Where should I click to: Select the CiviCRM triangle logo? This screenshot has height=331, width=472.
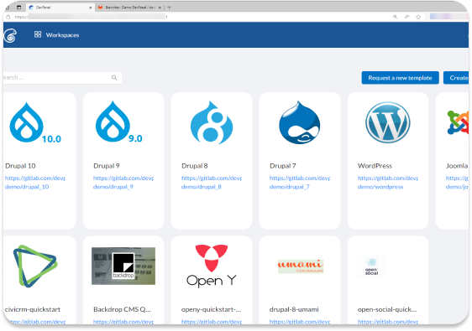[35, 266]
